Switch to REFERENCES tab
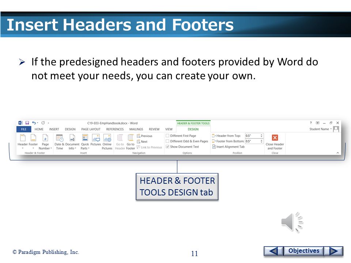The image size is (351, 263). (x=115, y=129)
